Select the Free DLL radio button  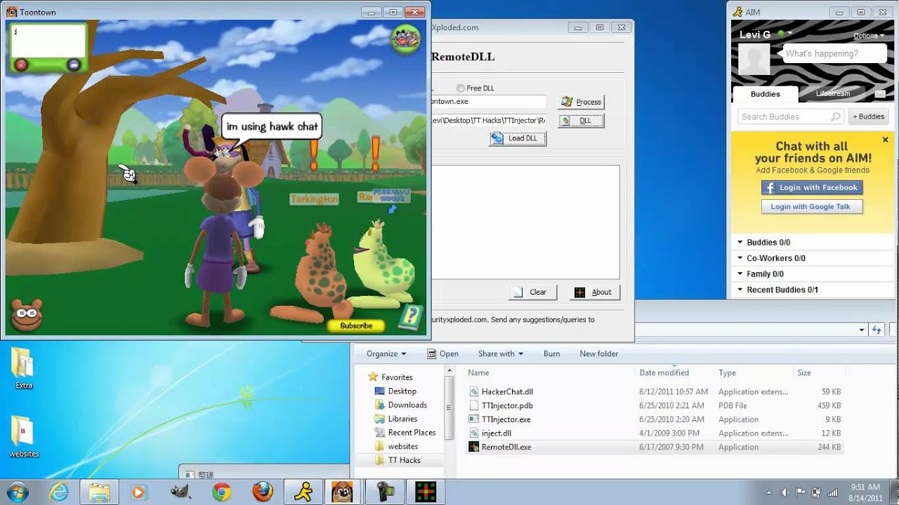coord(461,88)
